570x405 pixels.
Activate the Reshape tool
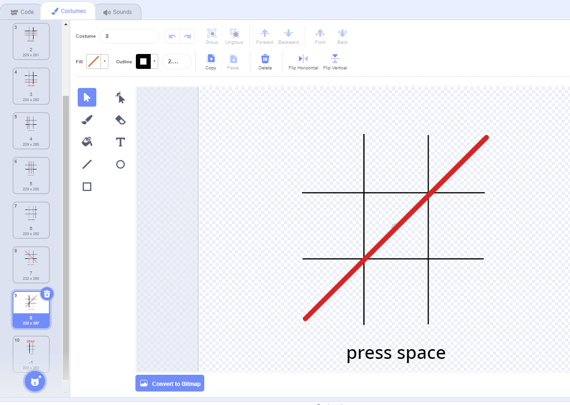(121, 97)
